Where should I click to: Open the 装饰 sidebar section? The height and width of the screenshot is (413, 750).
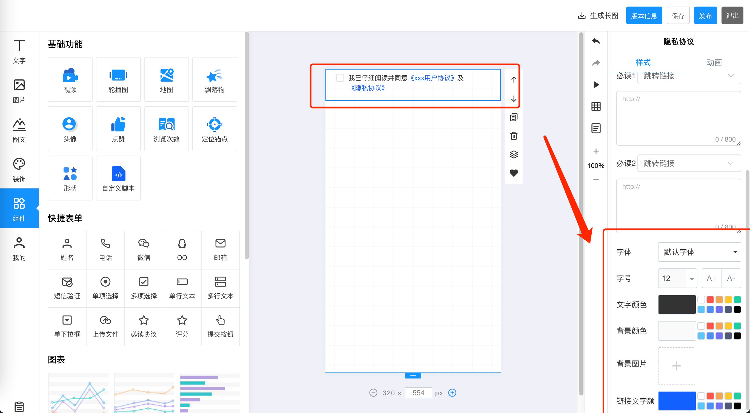[x=19, y=170]
